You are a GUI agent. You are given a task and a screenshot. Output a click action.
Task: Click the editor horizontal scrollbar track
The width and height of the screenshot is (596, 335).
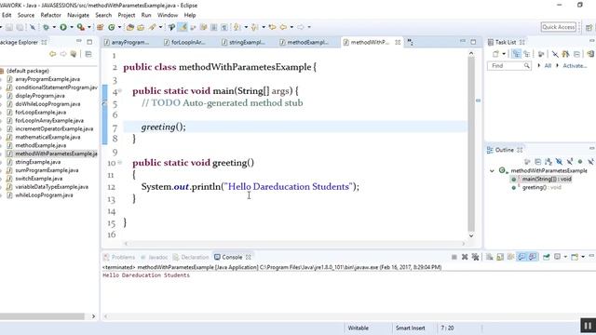[x=294, y=244]
